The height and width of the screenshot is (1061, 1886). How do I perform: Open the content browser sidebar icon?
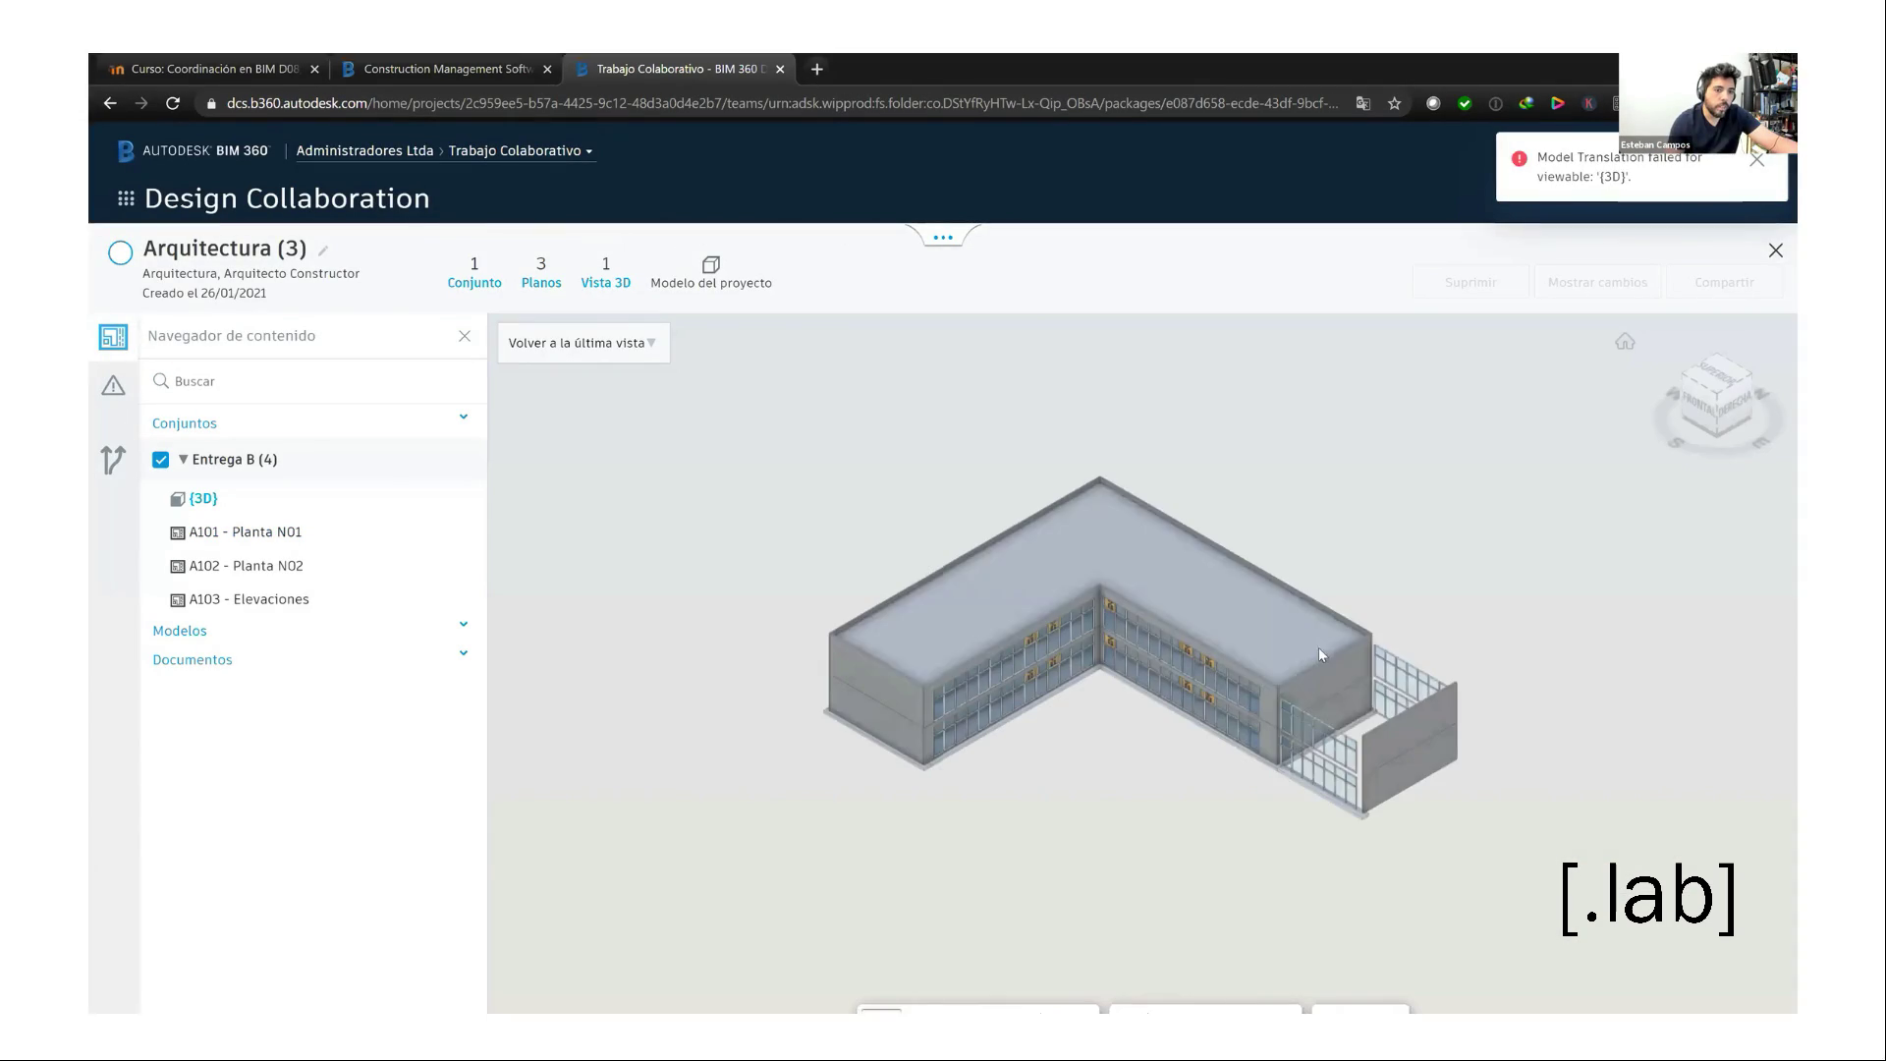tap(113, 337)
